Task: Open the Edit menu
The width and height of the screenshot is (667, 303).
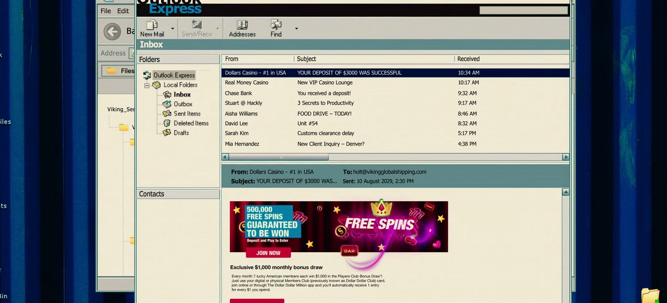Action: [x=123, y=11]
